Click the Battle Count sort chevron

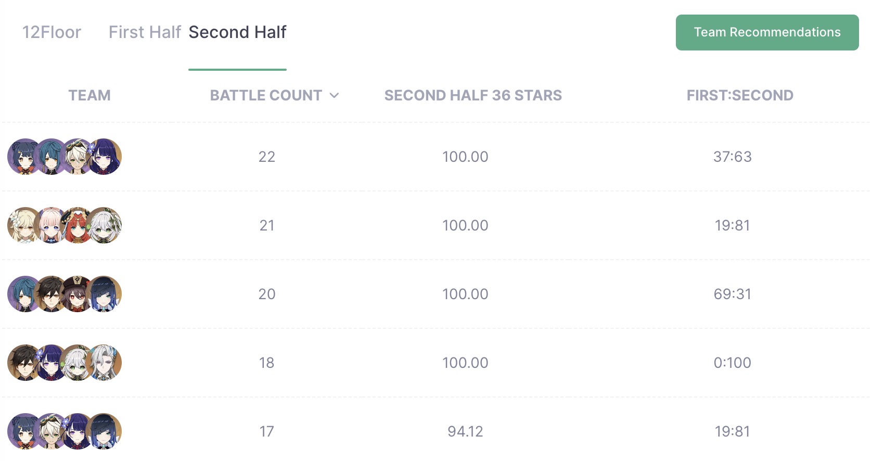[x=335, y=95]
